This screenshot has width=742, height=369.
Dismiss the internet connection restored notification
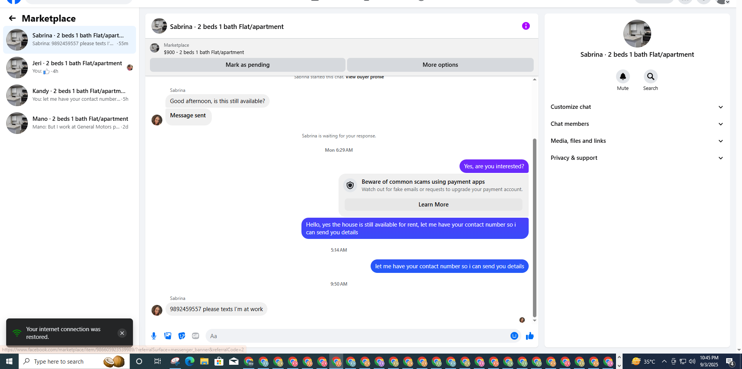(122, 333)
